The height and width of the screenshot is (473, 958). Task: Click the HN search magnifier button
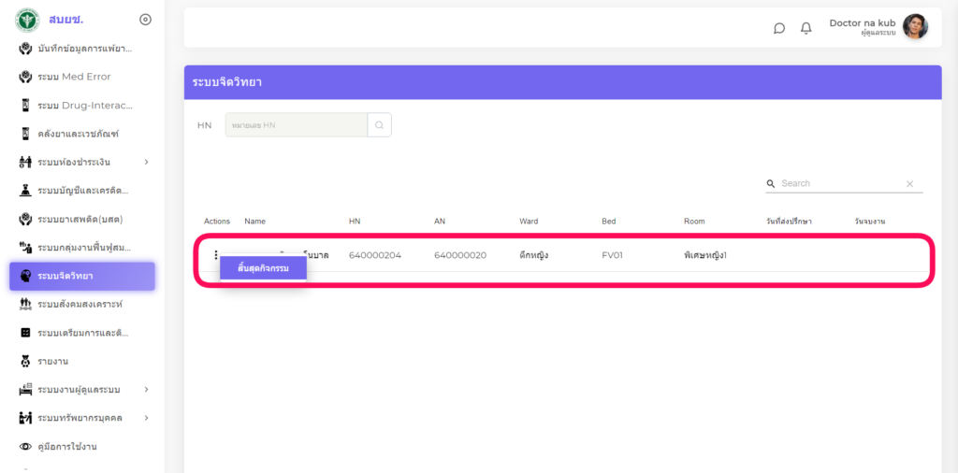pyautogui.click(x=380, y=125)
